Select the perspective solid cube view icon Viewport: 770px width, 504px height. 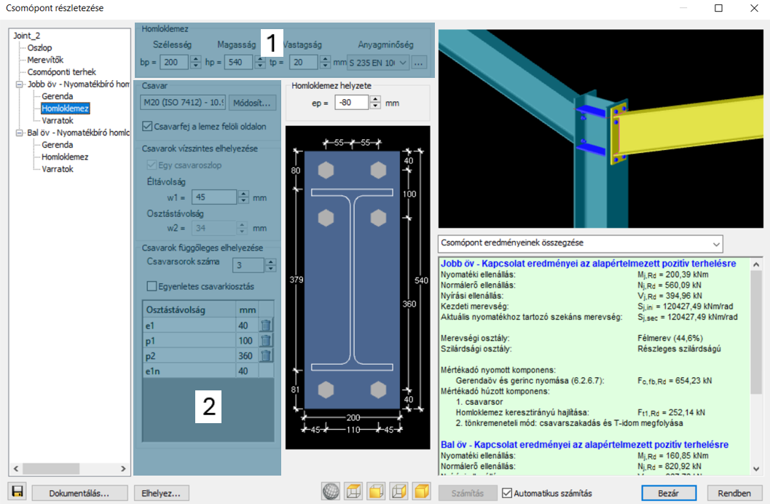pyautogui.click(x=422, y=491)
